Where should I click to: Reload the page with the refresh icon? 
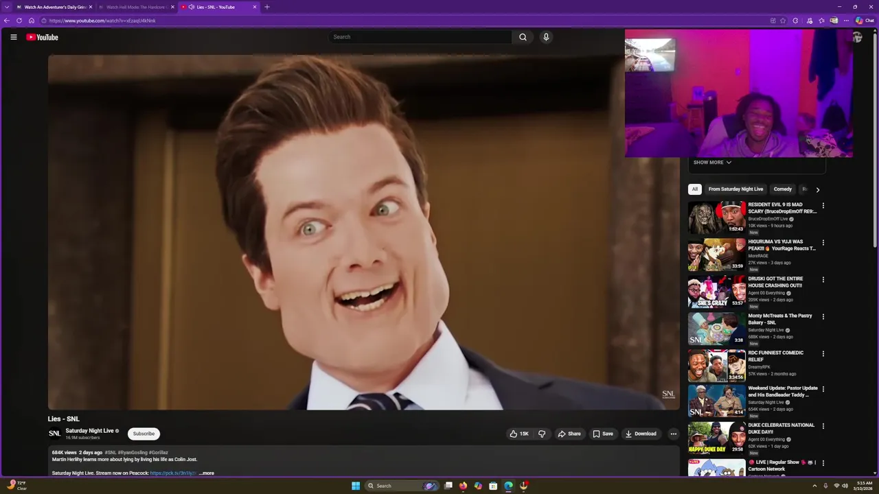[x=19, y=21]
